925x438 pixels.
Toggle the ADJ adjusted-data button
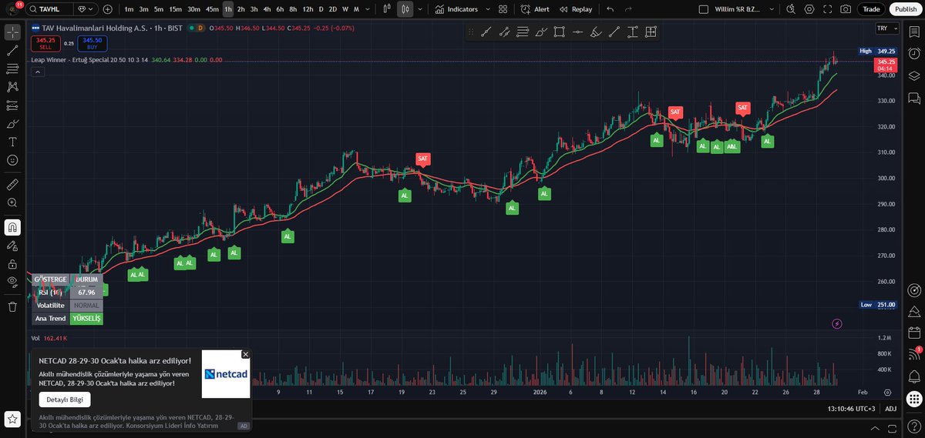(891, 409)
